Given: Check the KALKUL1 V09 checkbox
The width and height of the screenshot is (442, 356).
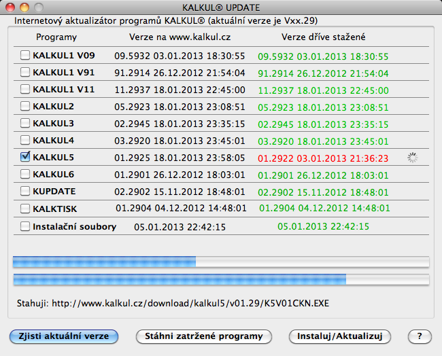Looking at the screenshot, I should [x=25, y=55].
